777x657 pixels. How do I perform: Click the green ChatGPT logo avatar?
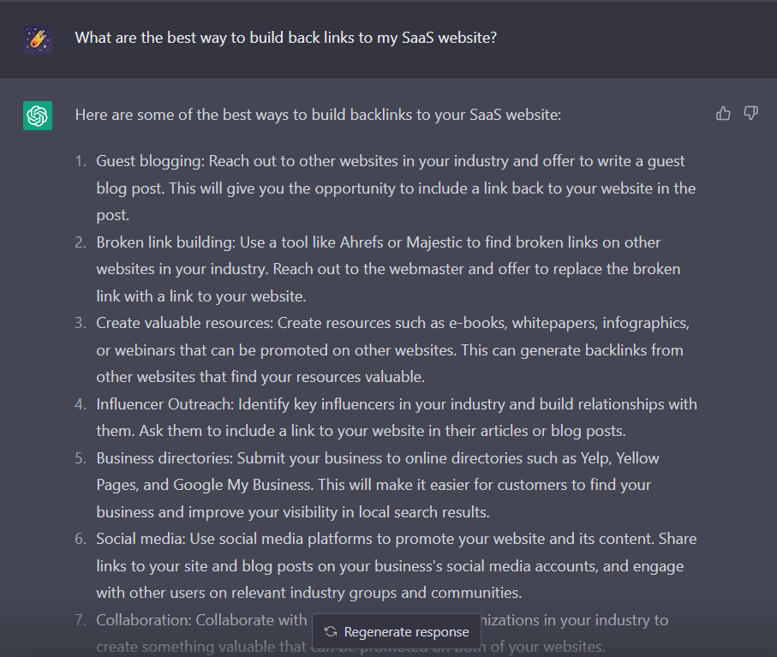click(x=38, y=116)
